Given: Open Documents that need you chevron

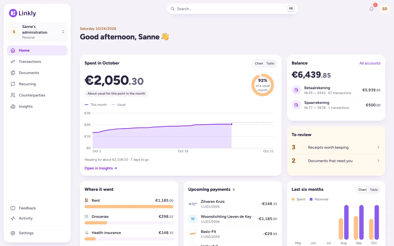Looking at the screenshot, I should 378,161.
